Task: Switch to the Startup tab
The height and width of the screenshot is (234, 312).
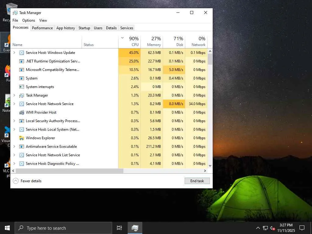Action: [x=84, y=28]
